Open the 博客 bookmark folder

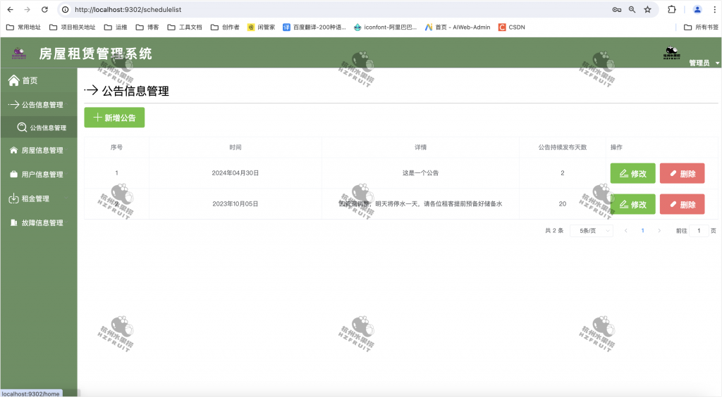(x=147, y=27)
